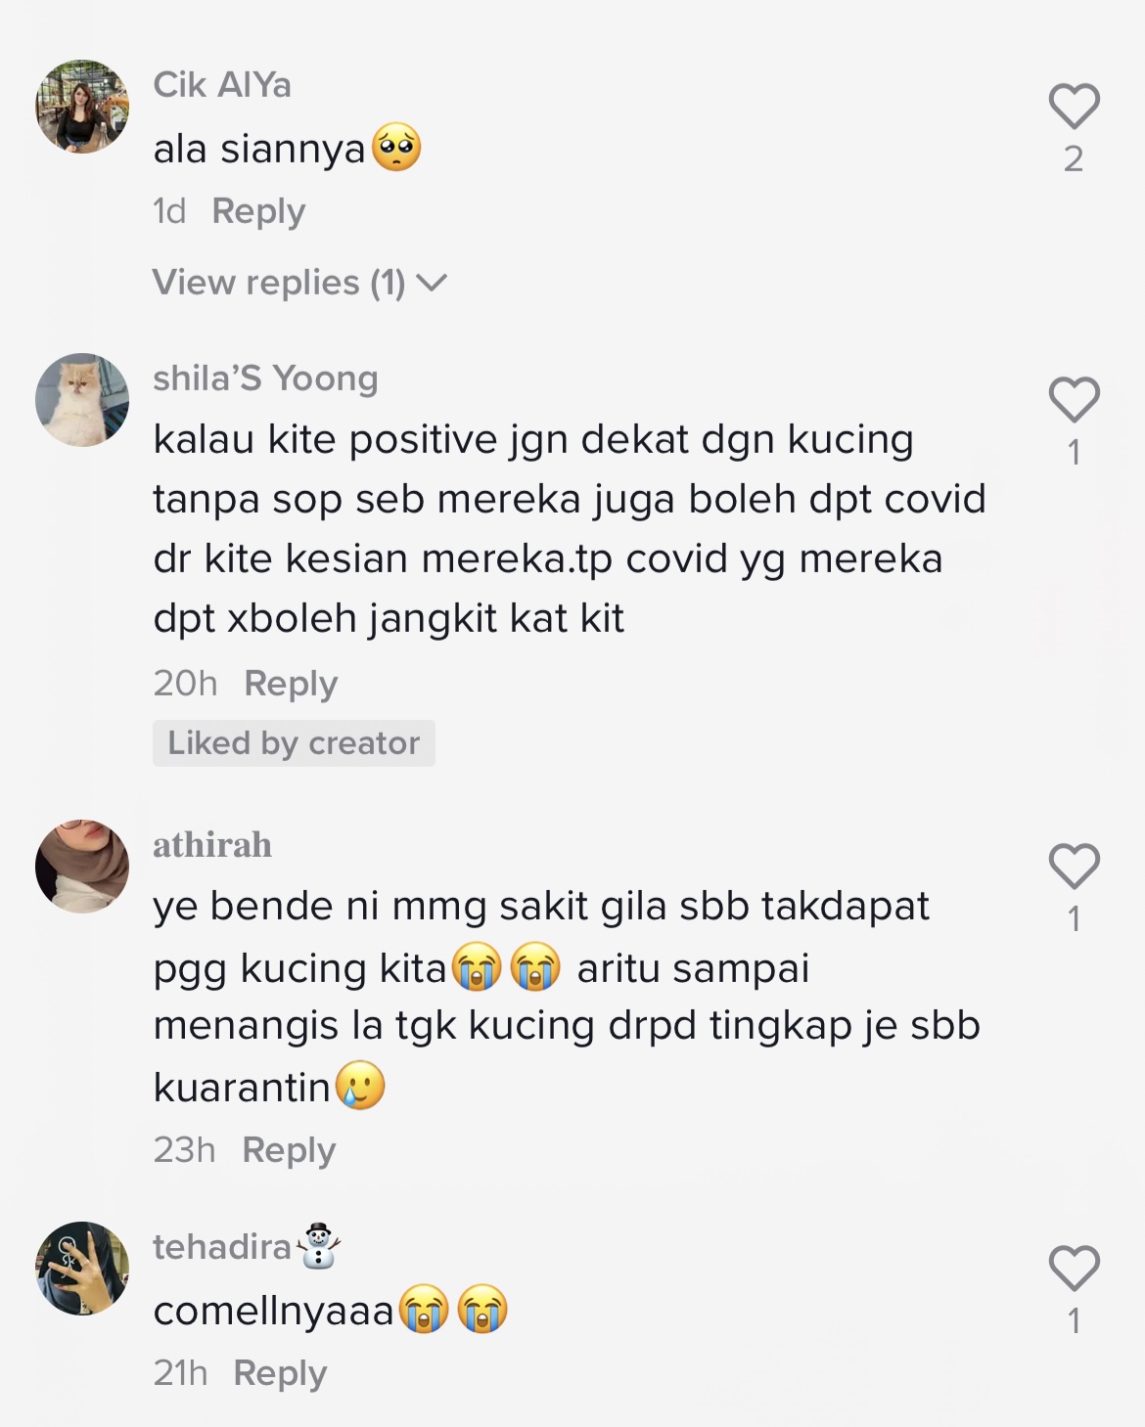Tap the heart on athirah's comment
Image resolution: width=1145 pixels, height=1427 pixels.
pos(1075,867)
